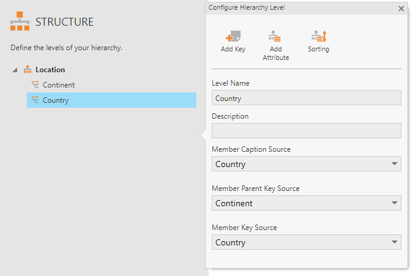Screen dimensions: 416x276
Task: Collapse the Location tree node
Action: (x=15, y=70)
